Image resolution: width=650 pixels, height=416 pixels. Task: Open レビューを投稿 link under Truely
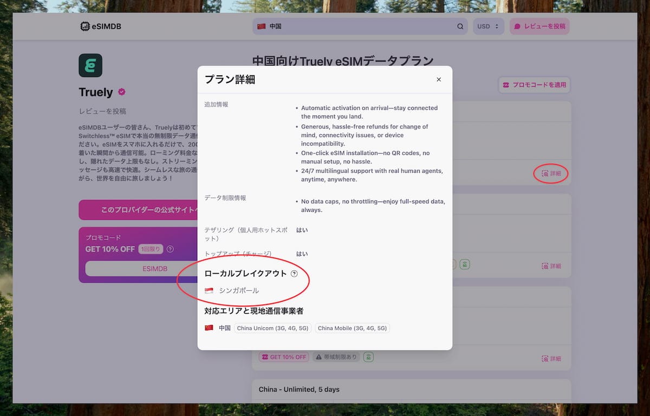point(102,111)
